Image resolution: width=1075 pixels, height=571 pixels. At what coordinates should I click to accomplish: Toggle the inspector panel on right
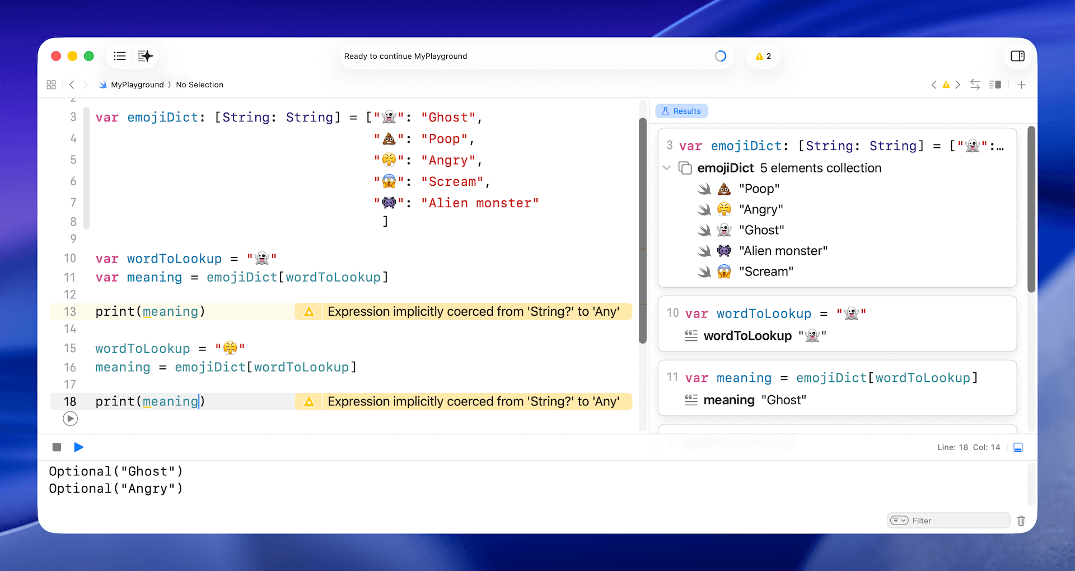click(x=1017, y=56)
